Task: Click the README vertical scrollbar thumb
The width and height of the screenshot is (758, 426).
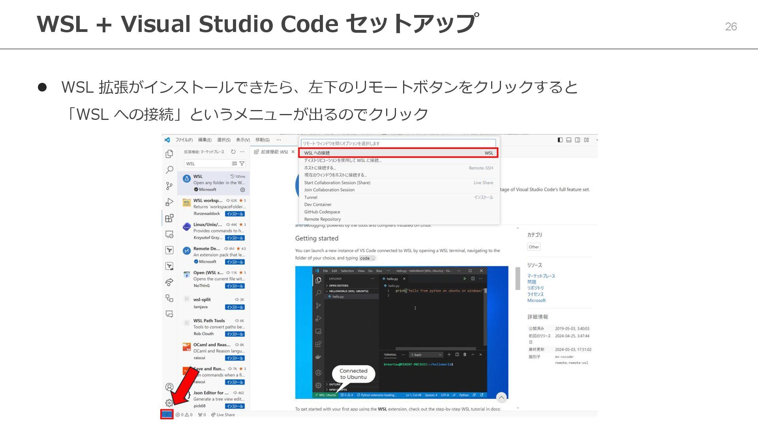Action: click(x=518, y=278)
